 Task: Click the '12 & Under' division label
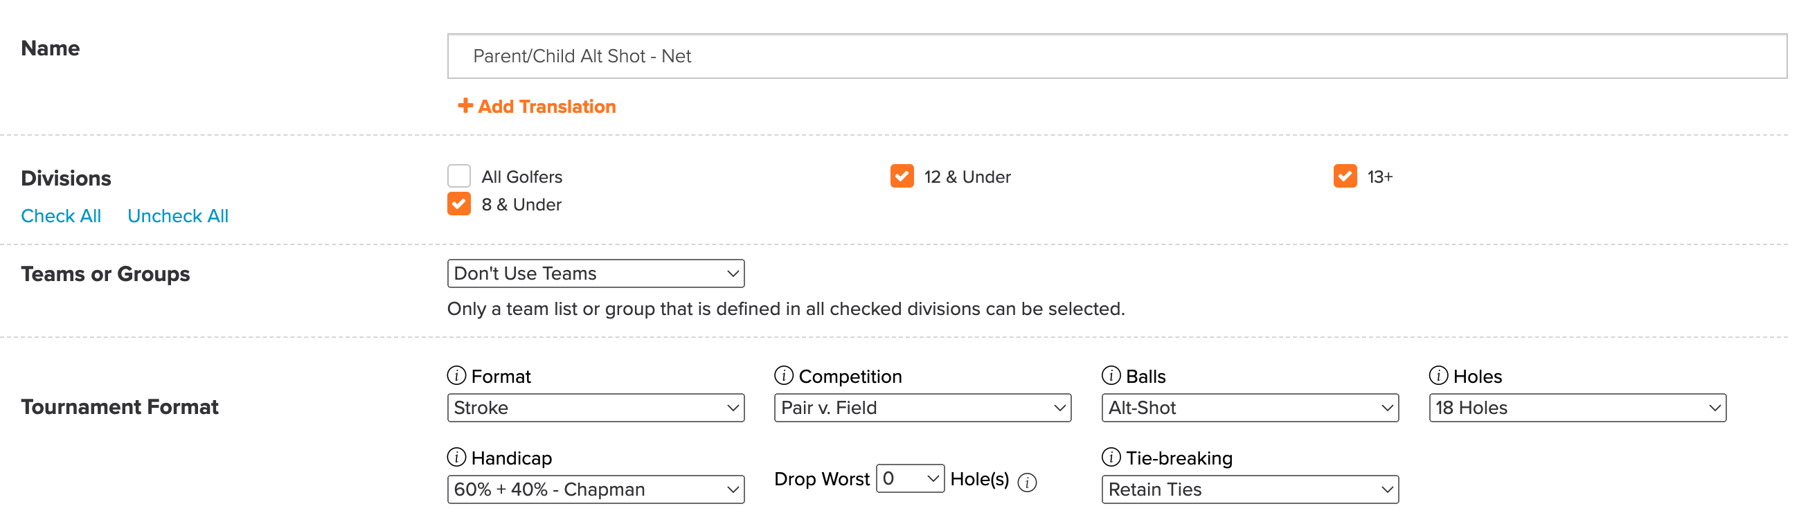[967, 177]
